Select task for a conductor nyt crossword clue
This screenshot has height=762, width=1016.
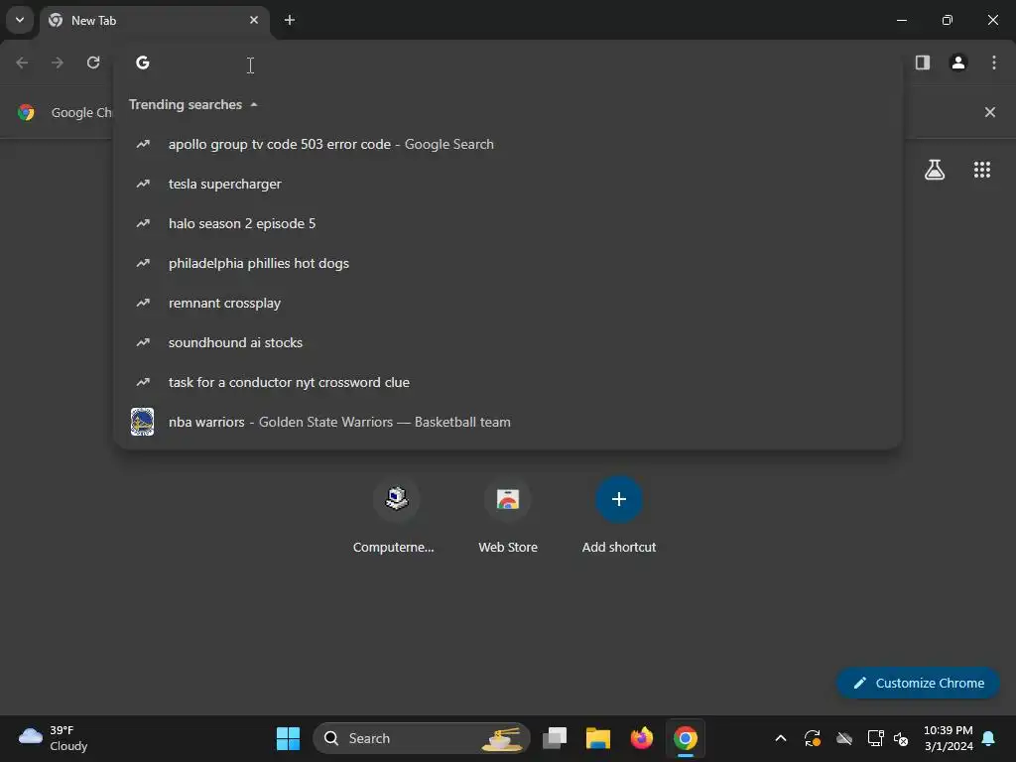click(508, 382)
